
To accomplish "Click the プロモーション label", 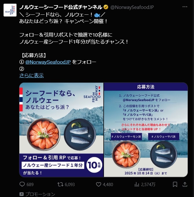I will click(40, 194).
